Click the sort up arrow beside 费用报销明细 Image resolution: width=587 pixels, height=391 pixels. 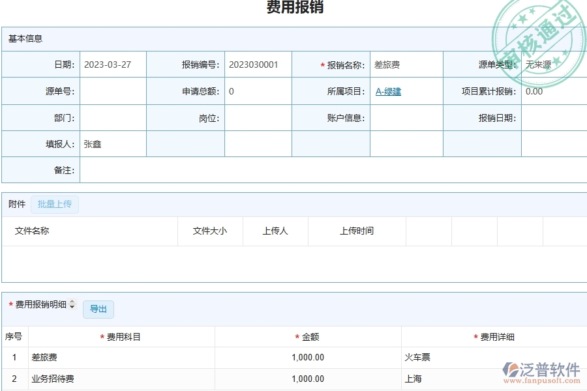pos(70,302)
